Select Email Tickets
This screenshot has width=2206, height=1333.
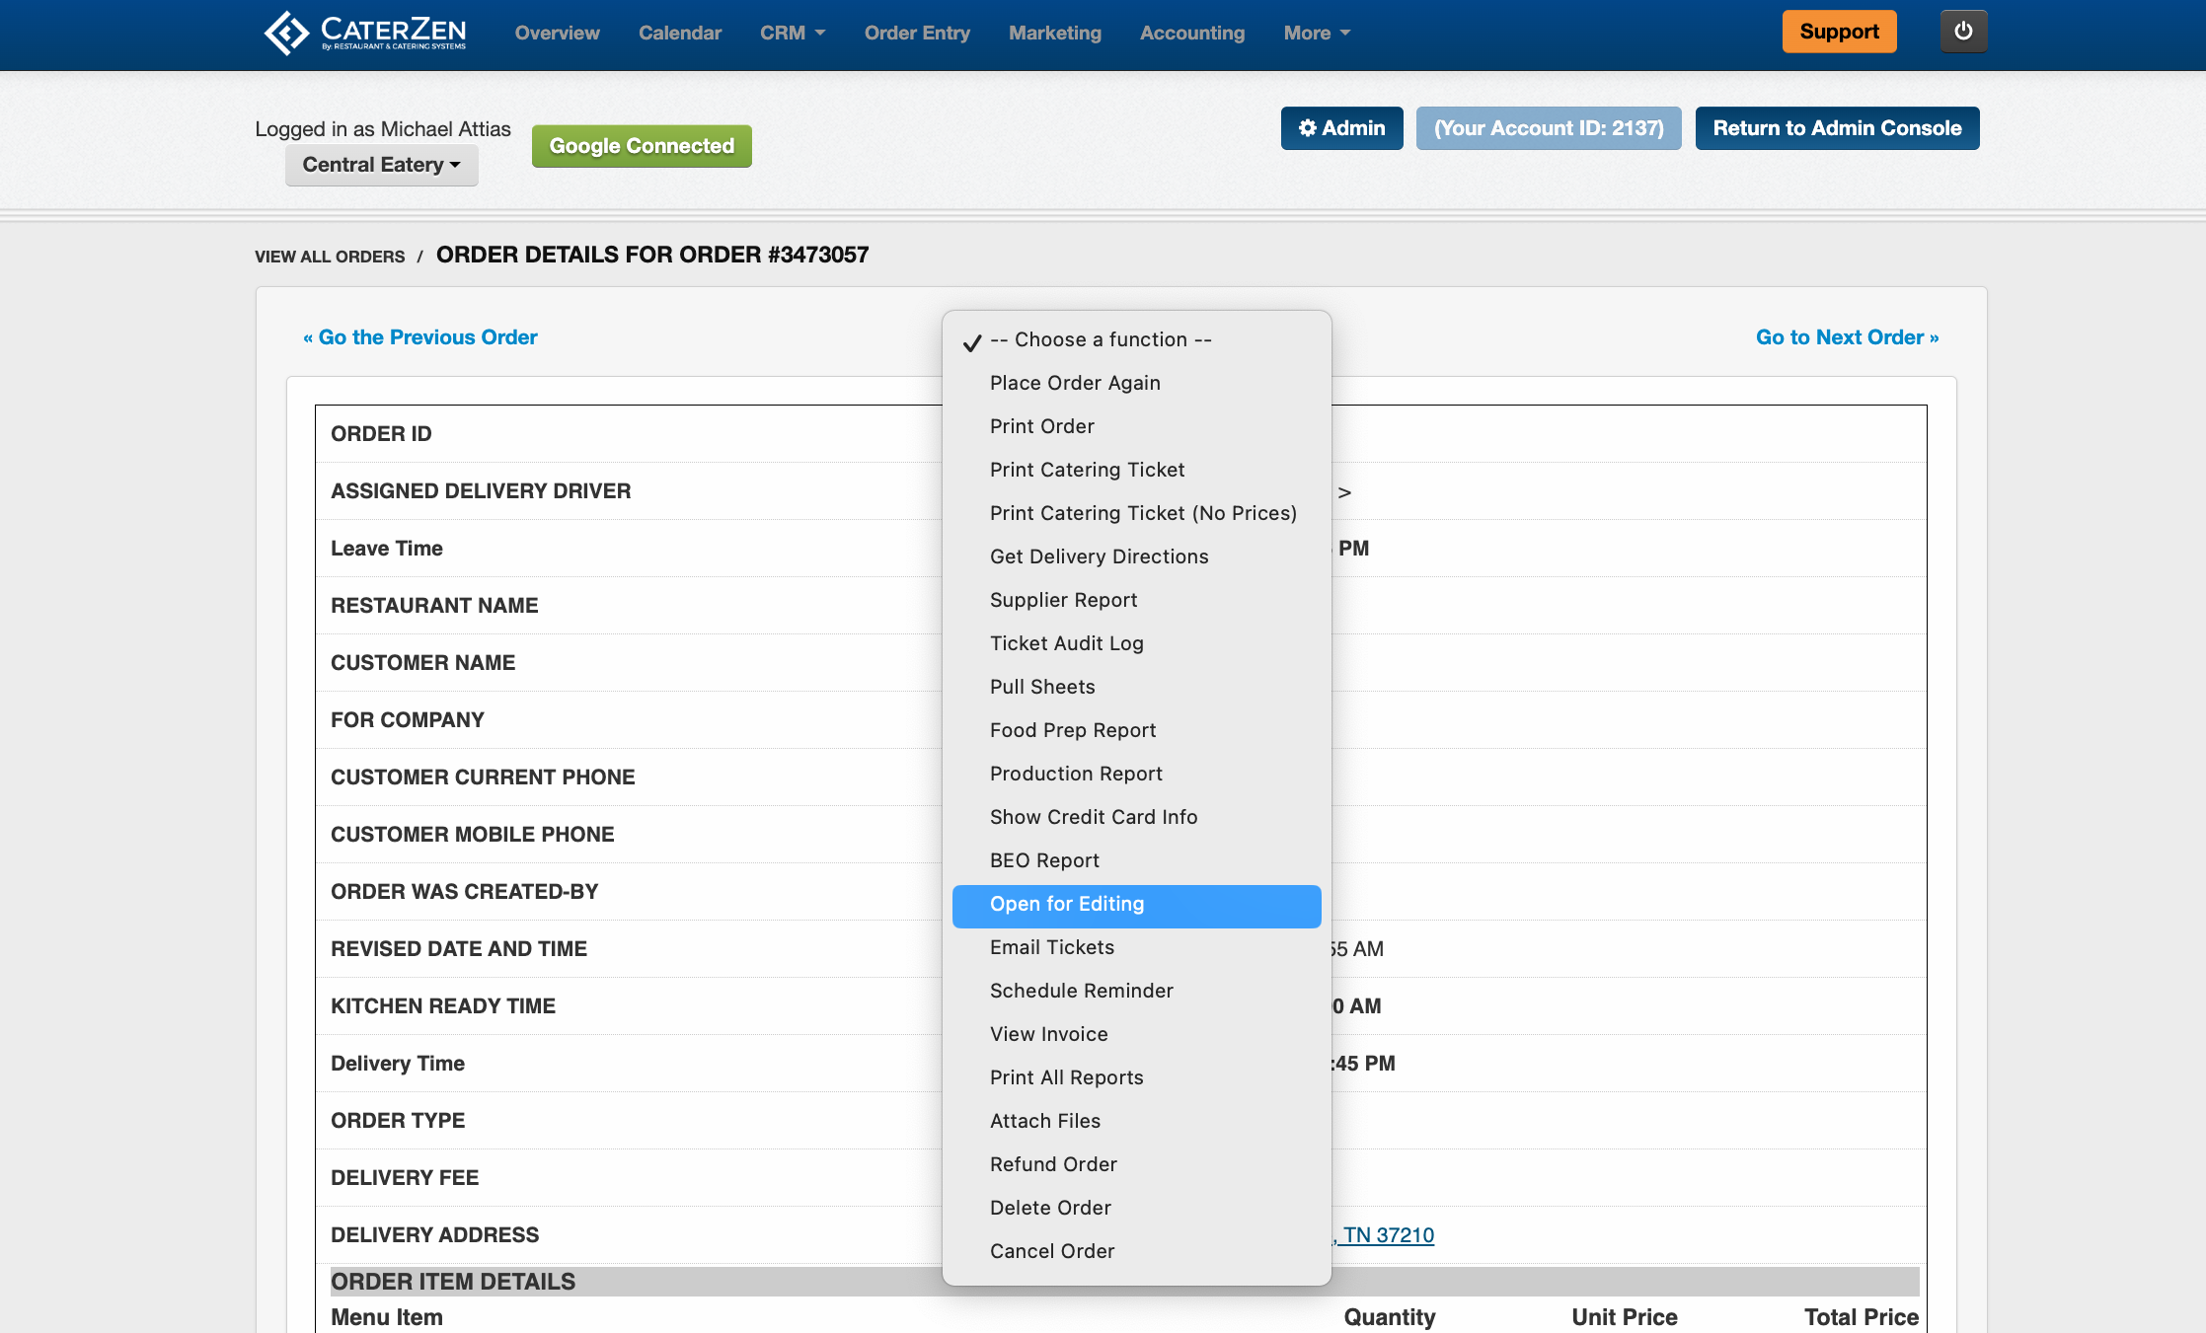coord(1136,947)
